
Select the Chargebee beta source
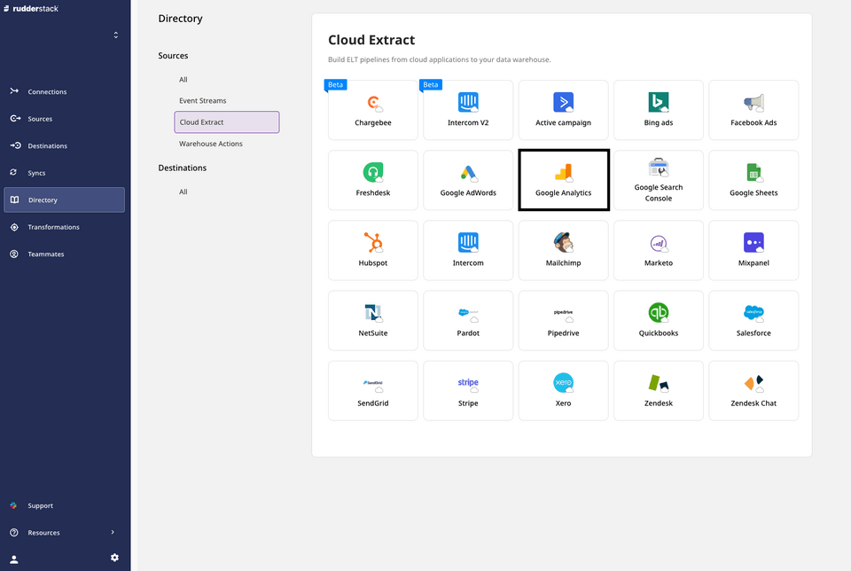372,110
